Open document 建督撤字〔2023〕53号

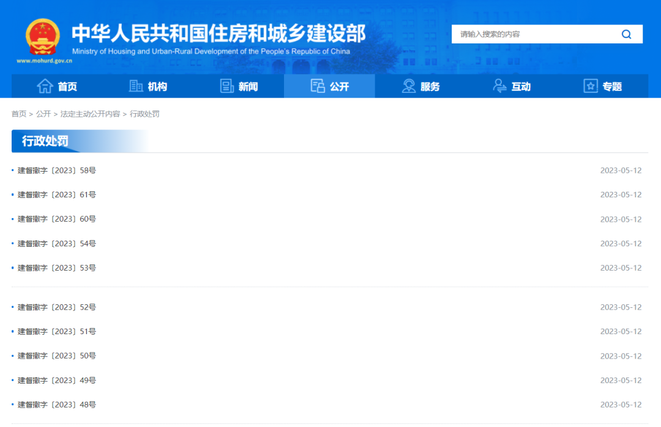coord(57,268)
